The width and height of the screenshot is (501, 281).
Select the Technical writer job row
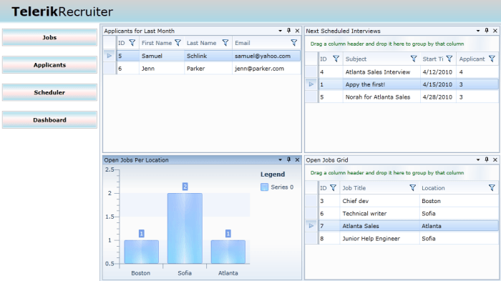(402, 213)
